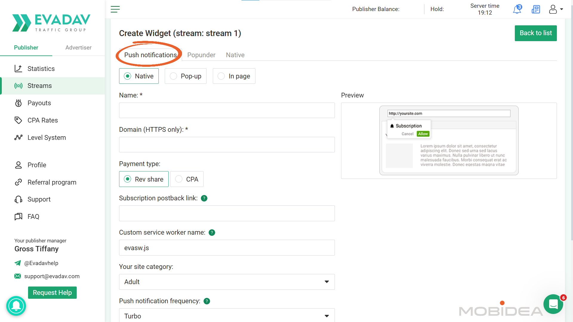Expand the Your site category dropdown
Image resolution: width=573 pixels, height=322 pixels.
click(227, 282)
